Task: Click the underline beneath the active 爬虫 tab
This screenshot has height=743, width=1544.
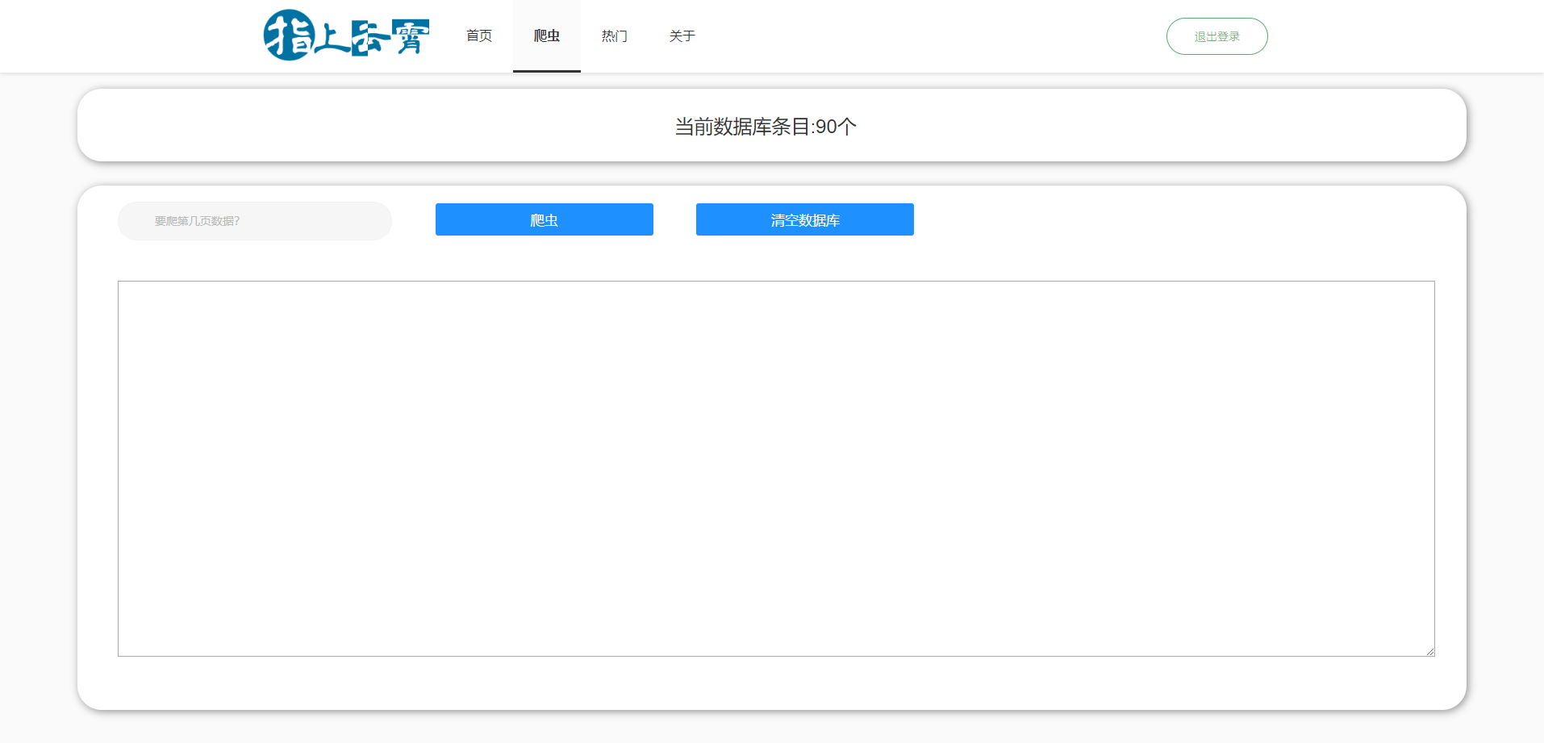Action: pyautogui.click(x=547, y=71)
